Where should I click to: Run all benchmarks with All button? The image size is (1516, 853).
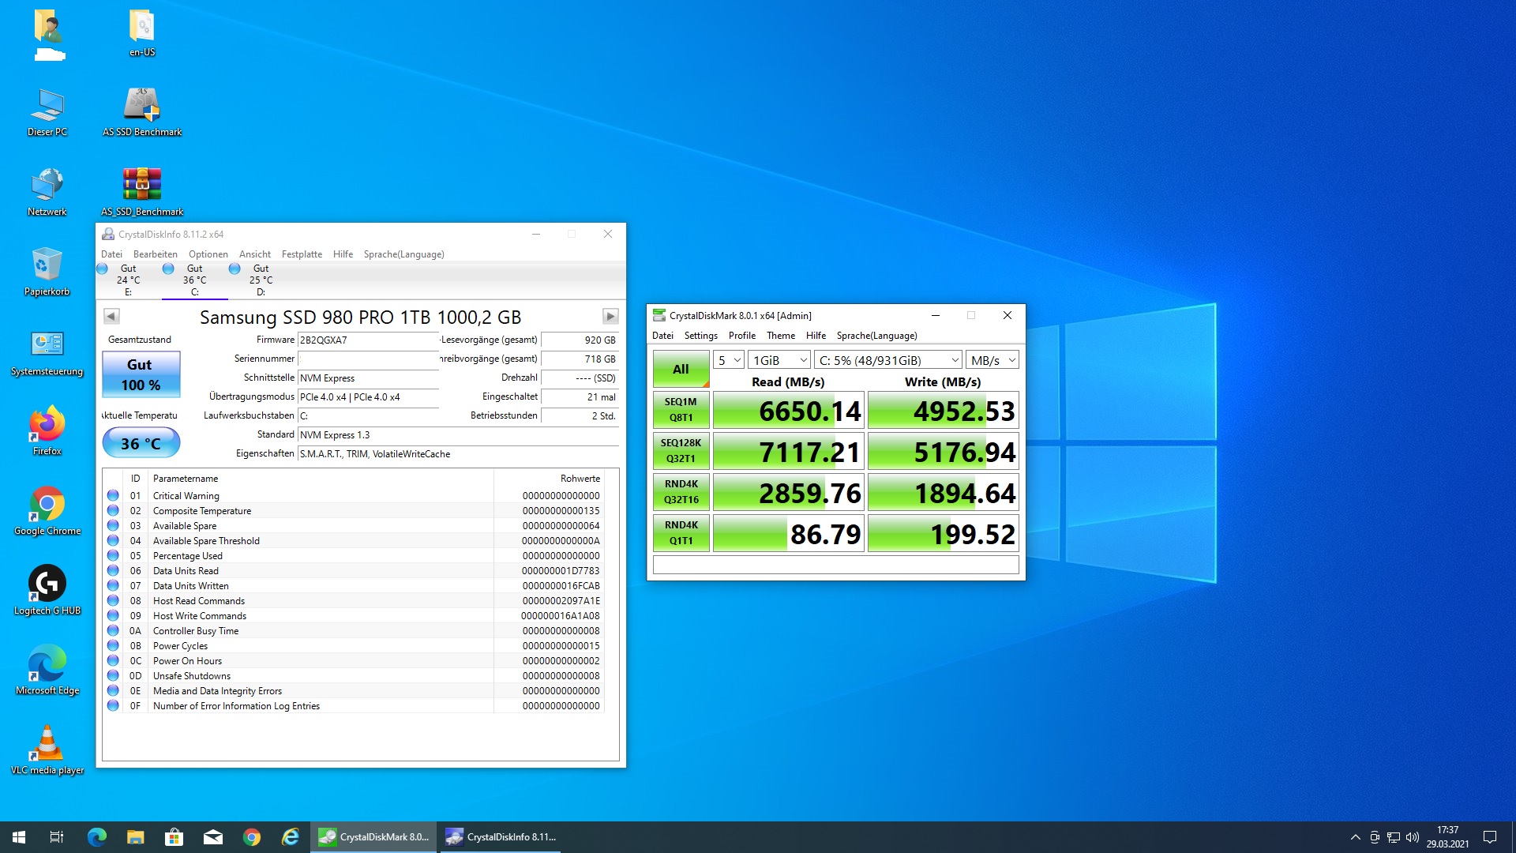681,369
